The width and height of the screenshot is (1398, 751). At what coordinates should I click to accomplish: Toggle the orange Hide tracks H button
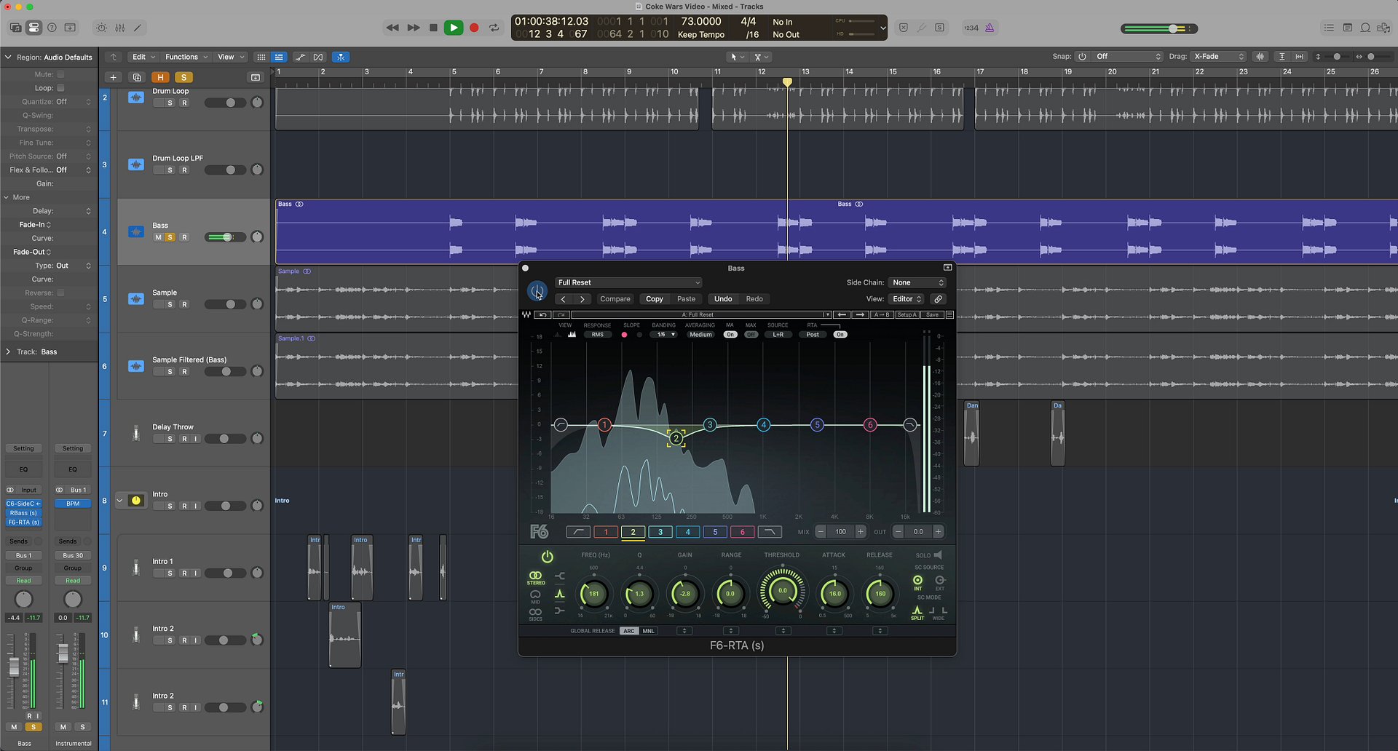[160, 77]
